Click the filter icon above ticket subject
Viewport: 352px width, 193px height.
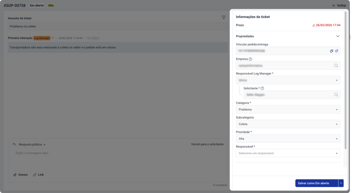[224, 18]
